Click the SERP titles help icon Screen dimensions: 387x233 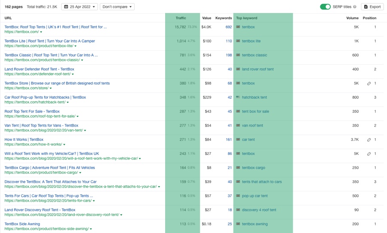click(x=355, y=6)
